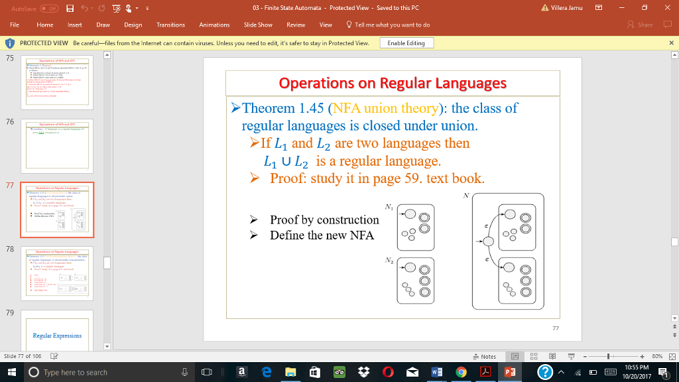Start presentation from beginning icon
The image size is (679, 382).
(x=116, y=8)
